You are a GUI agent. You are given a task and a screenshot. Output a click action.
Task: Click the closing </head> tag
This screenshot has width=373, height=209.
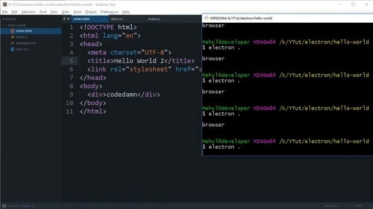click(x=93, y=78)
